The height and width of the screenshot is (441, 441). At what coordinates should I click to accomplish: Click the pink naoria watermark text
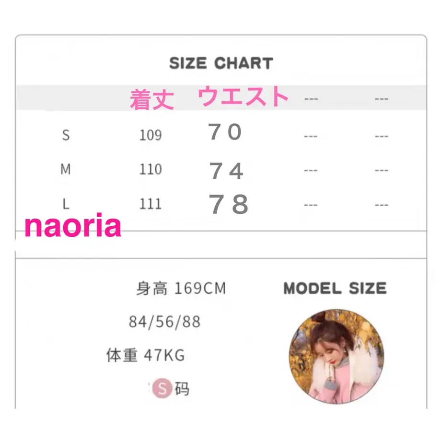pos(73,225)
